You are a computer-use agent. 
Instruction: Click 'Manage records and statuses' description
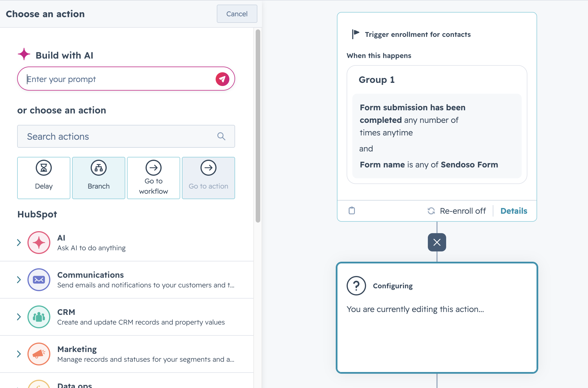click(x=146, y=359)
